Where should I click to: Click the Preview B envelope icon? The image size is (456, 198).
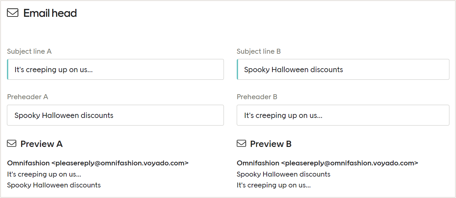241,143
